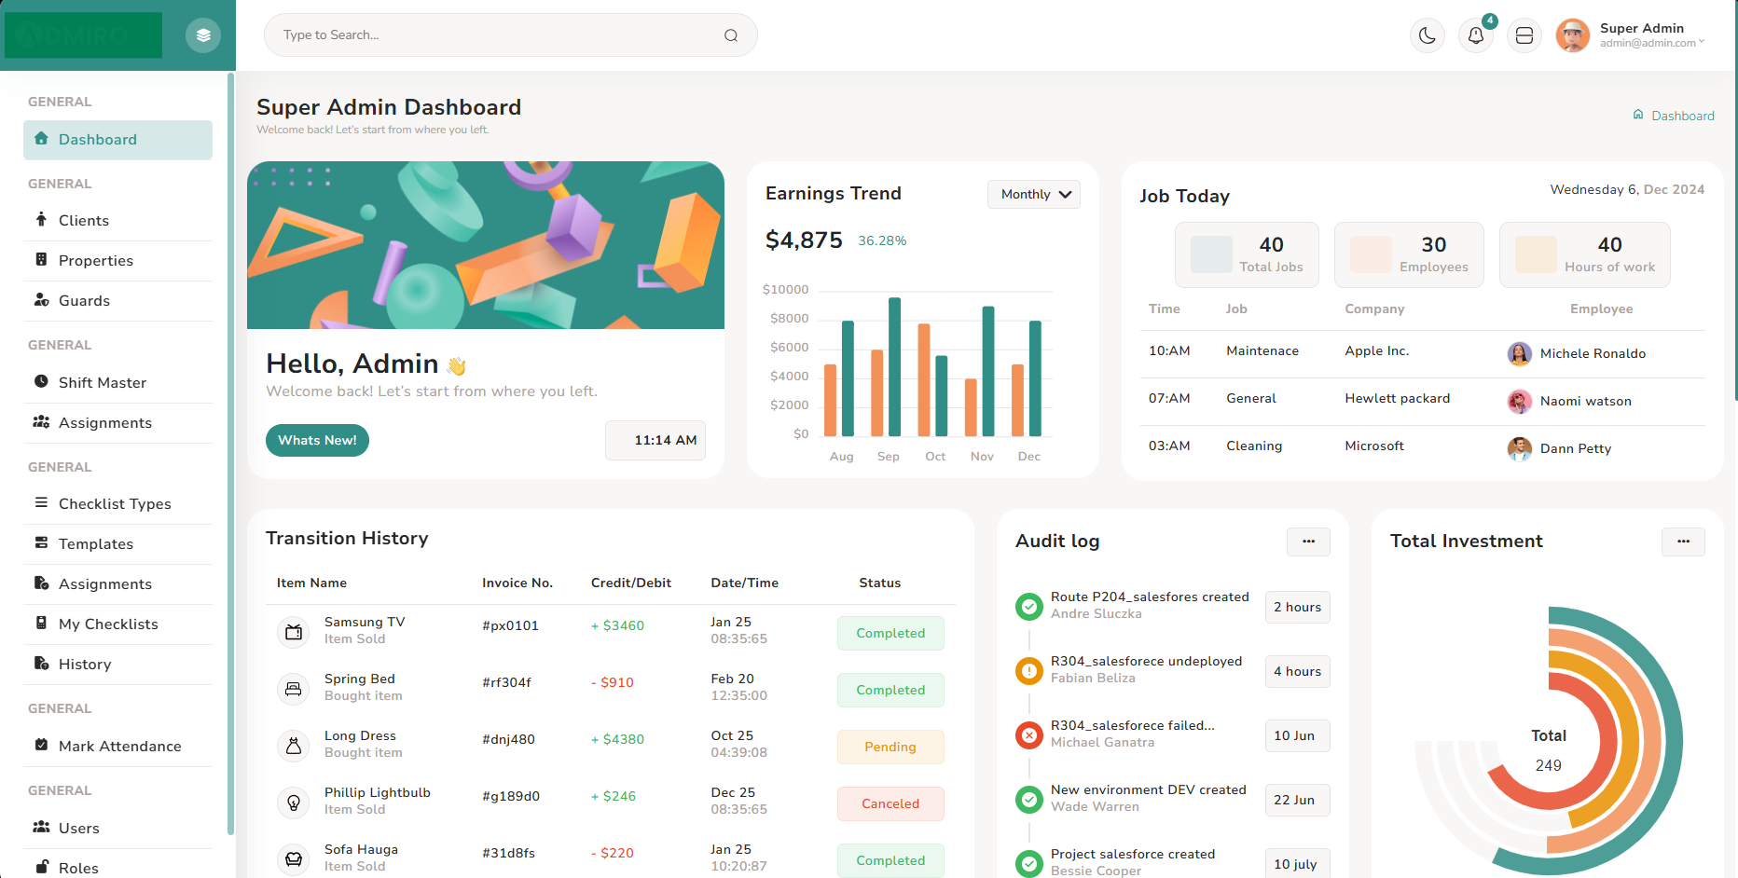Open the notifications bell icon
1738x878 pixels.
tap(1475, 35)
